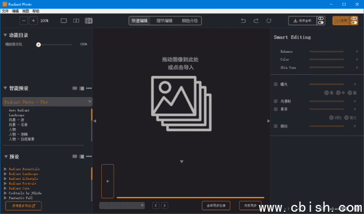Image resolution: width=364 pixels, height=214 pixels.
Task: Click the zoom out minus button
Action: click(x=24, y=21)
